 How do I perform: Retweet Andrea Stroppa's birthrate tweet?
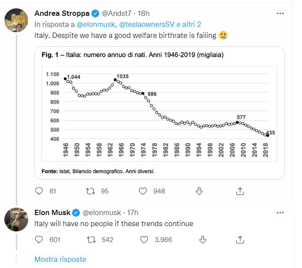[90, 191]
